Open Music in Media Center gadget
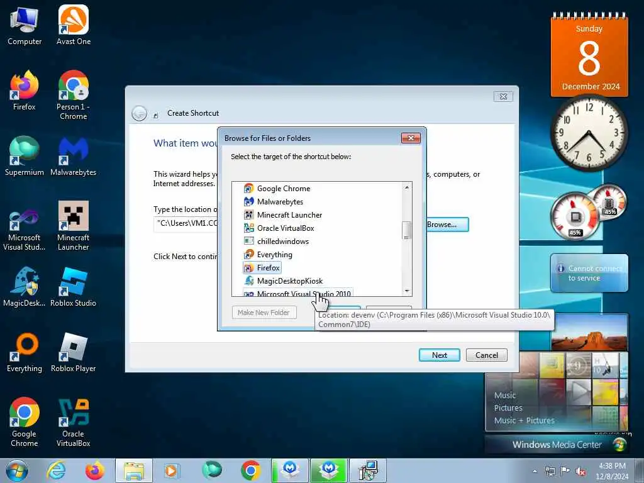 [505, 395]
